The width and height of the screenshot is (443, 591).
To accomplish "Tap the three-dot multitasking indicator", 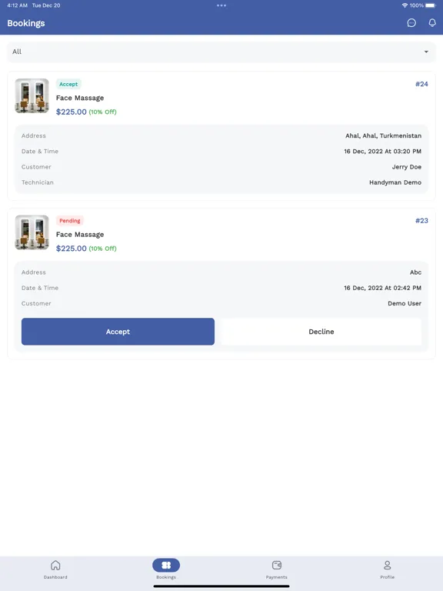I will click(221, 5).
